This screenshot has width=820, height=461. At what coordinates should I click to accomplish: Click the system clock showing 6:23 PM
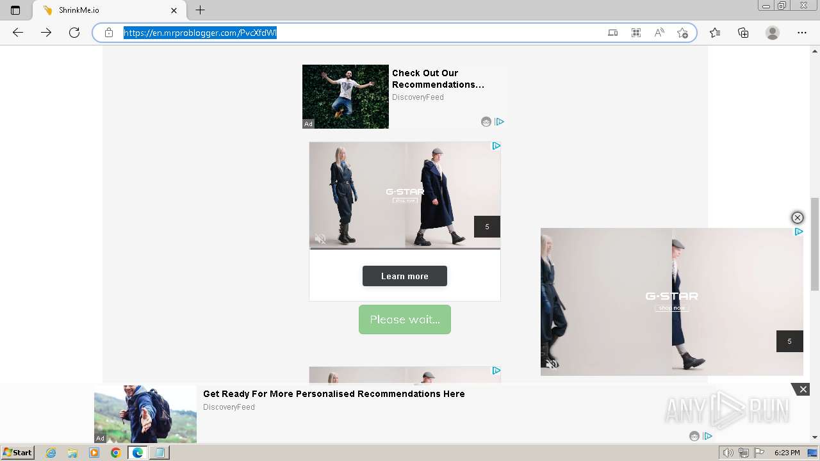click(x=787, y=453)
